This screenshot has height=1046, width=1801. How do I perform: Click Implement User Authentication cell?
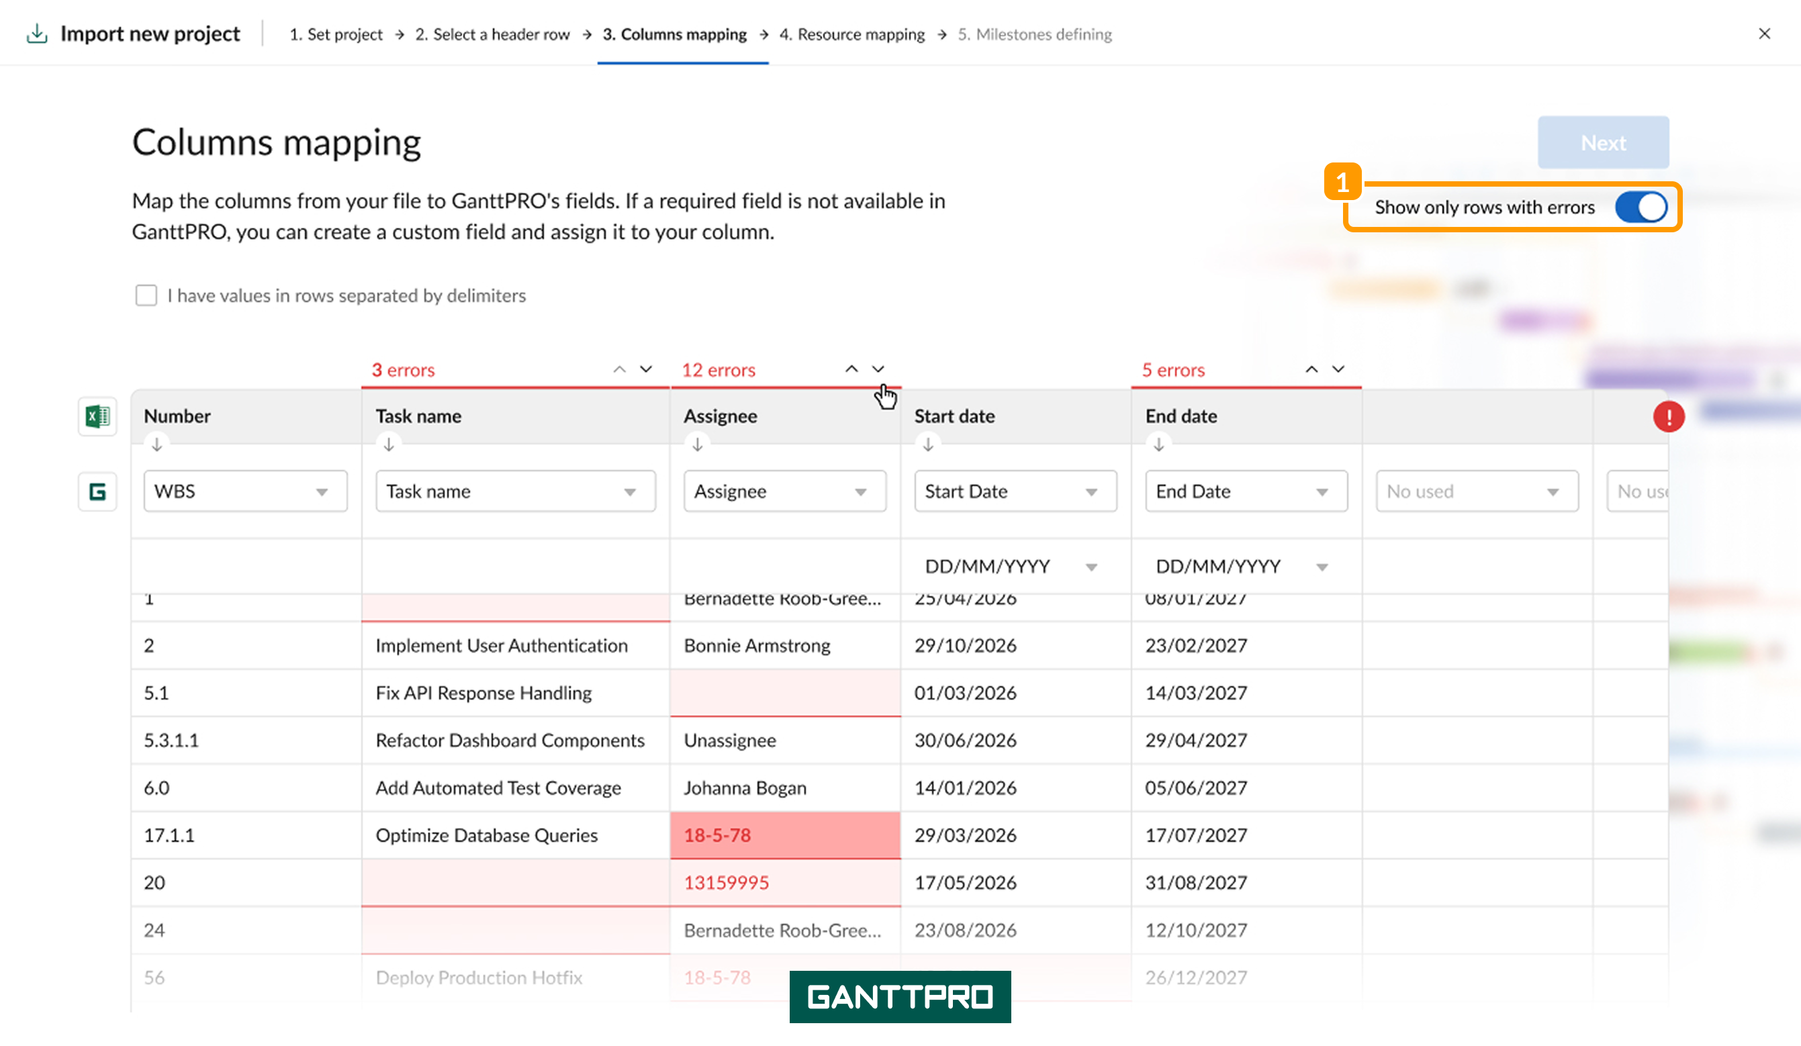click(x=515, y=645)
